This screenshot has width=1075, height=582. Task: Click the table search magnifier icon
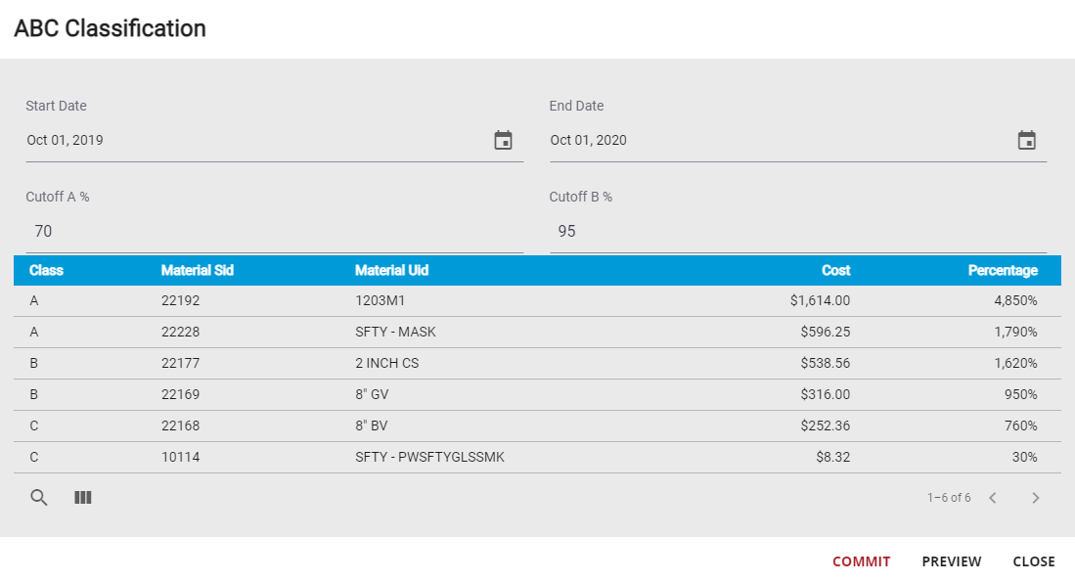39,498
